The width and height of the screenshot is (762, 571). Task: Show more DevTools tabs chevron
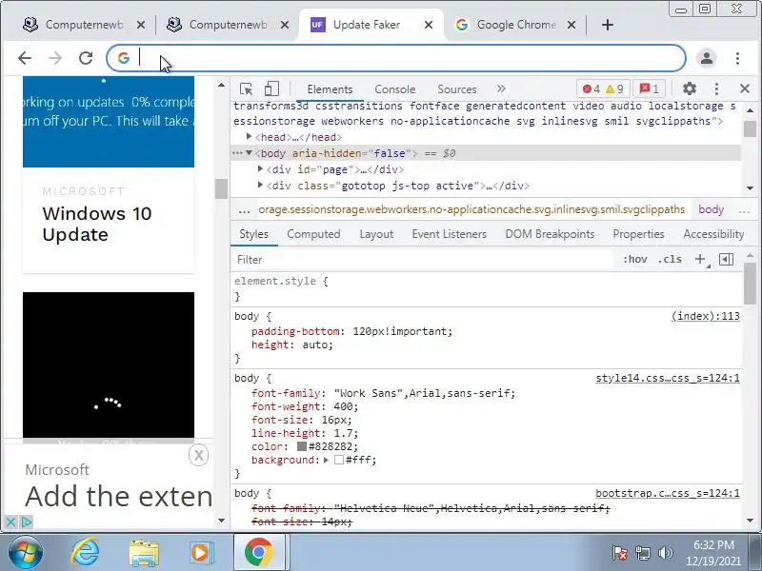501,89
